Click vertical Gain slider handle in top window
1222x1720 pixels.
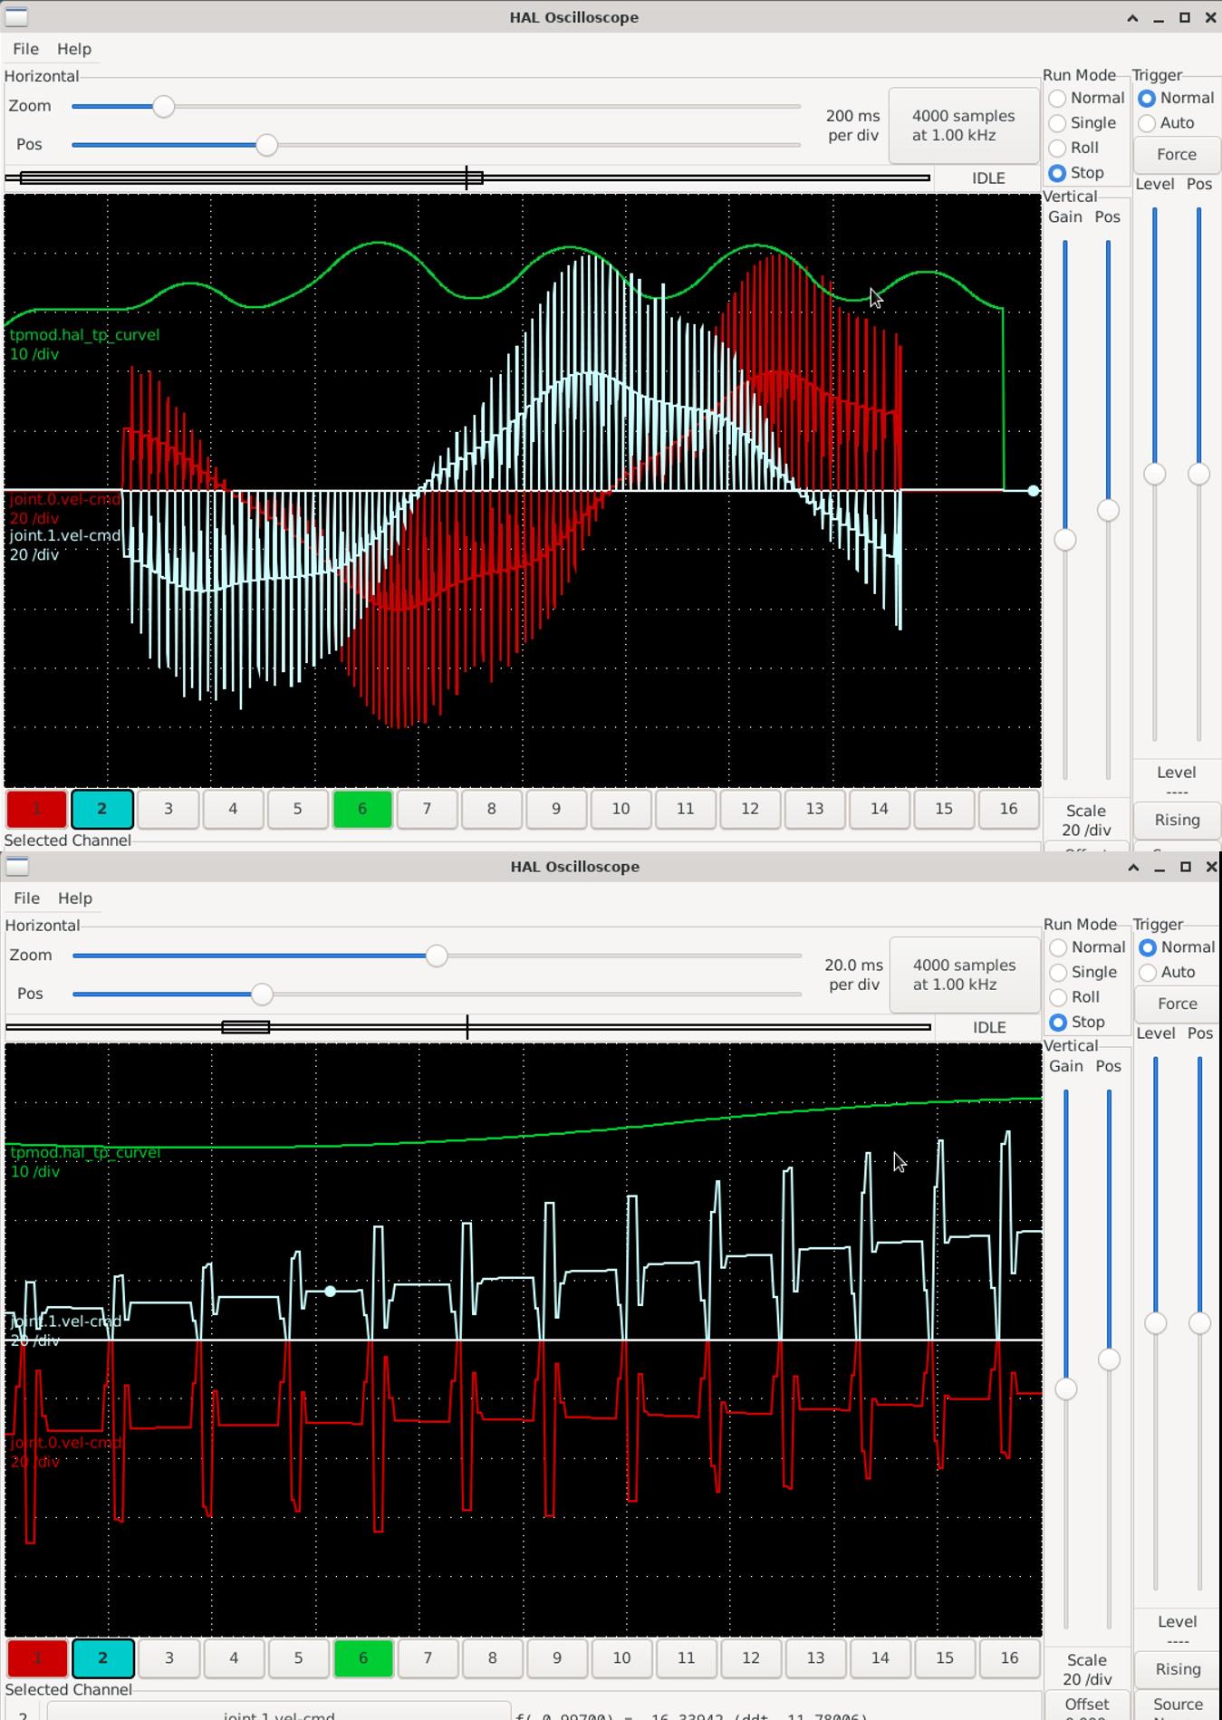point(1065,540)
